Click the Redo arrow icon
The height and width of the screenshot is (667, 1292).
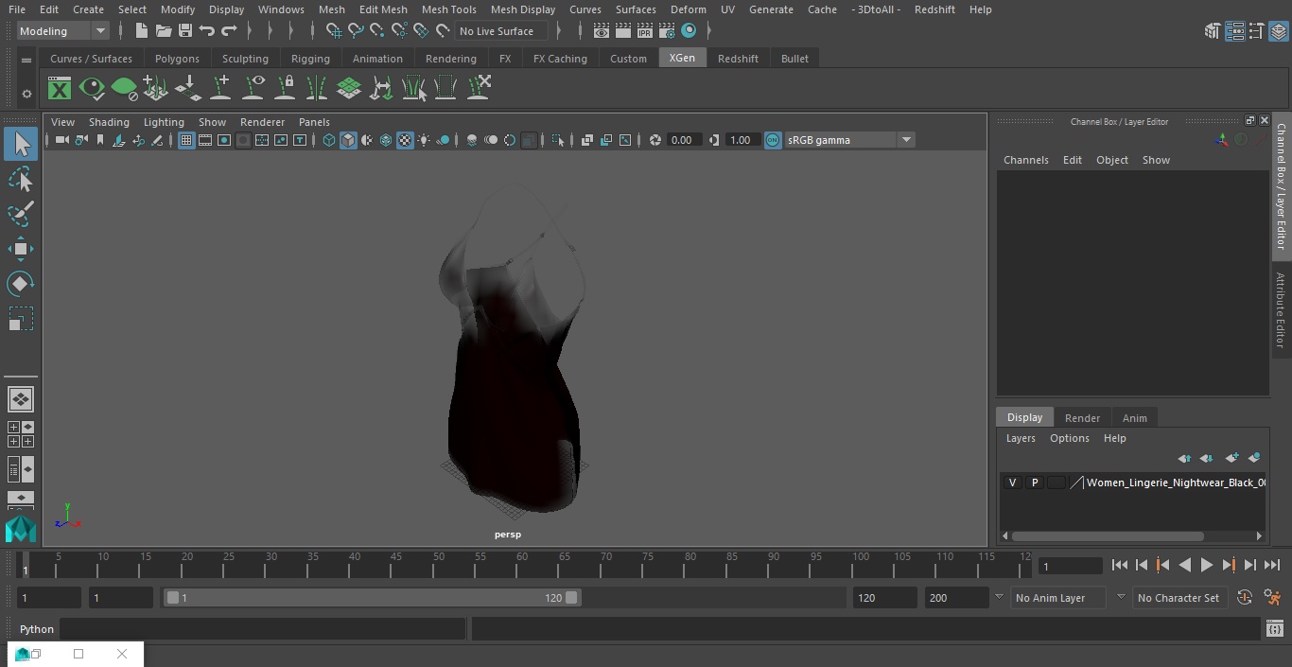pos(229,31)
